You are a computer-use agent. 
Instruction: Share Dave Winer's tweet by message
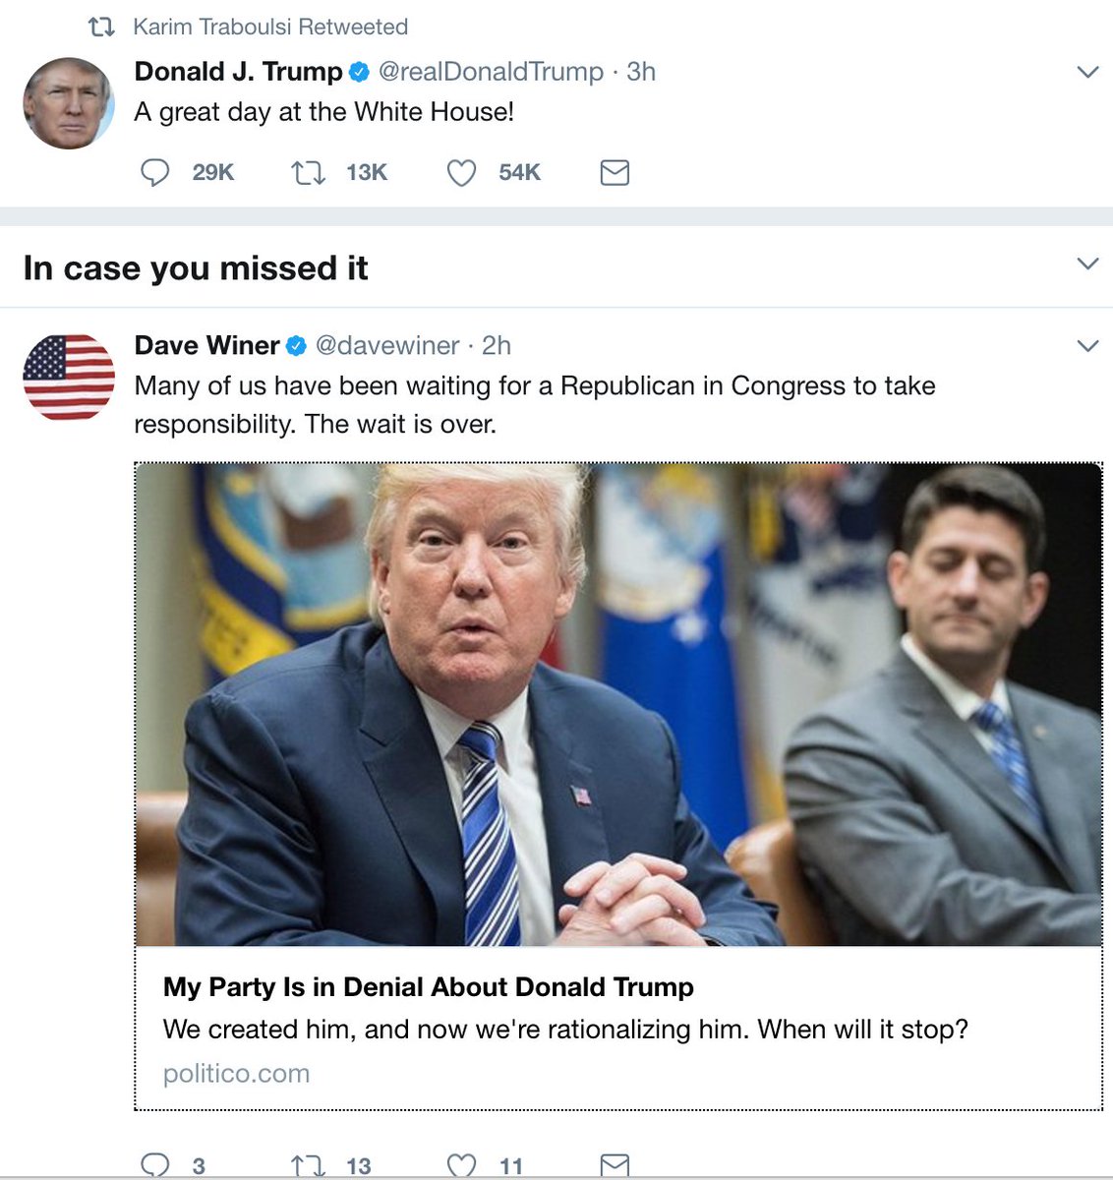615,1165
